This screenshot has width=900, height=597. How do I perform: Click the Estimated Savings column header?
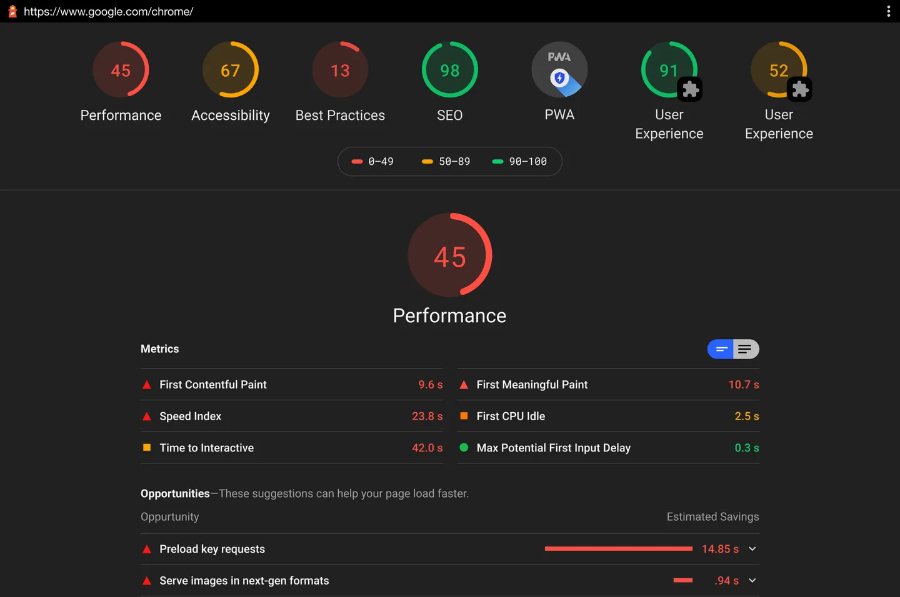713,517
